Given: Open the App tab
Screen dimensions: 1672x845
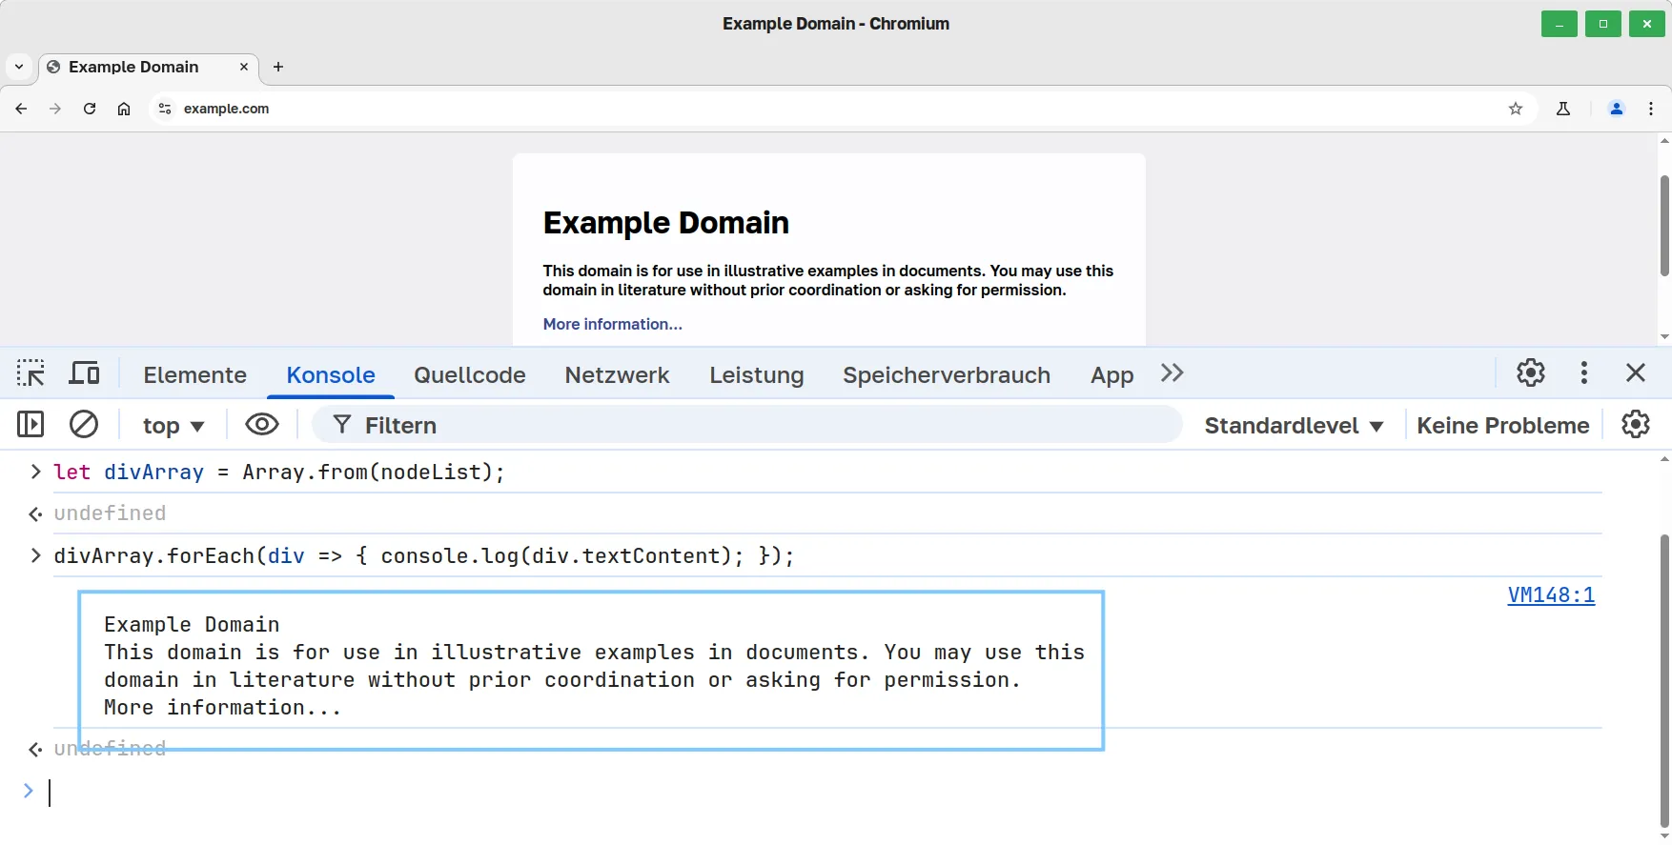Looking at the screenshot, I should click(x=1111, y=374).
